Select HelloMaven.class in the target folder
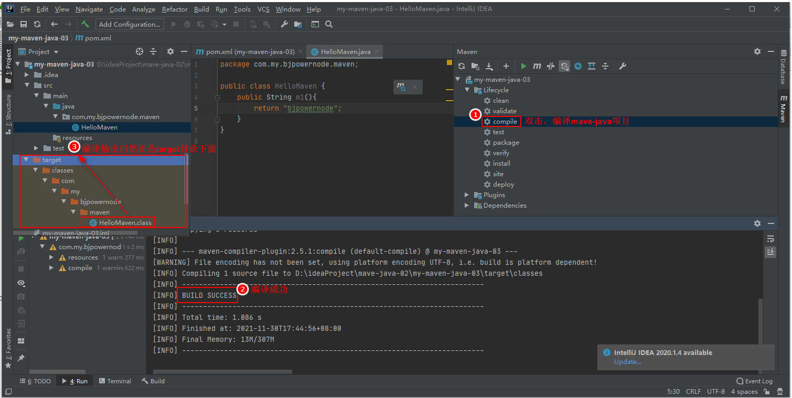Viewport: 792px width, 398px height. [122, 222]
